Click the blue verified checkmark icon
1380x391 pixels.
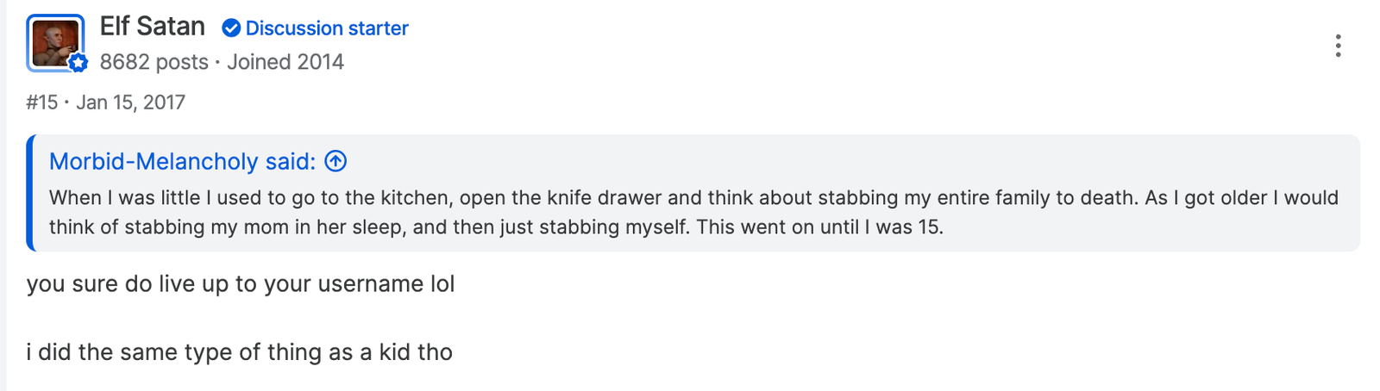click(x=231, y=28)
